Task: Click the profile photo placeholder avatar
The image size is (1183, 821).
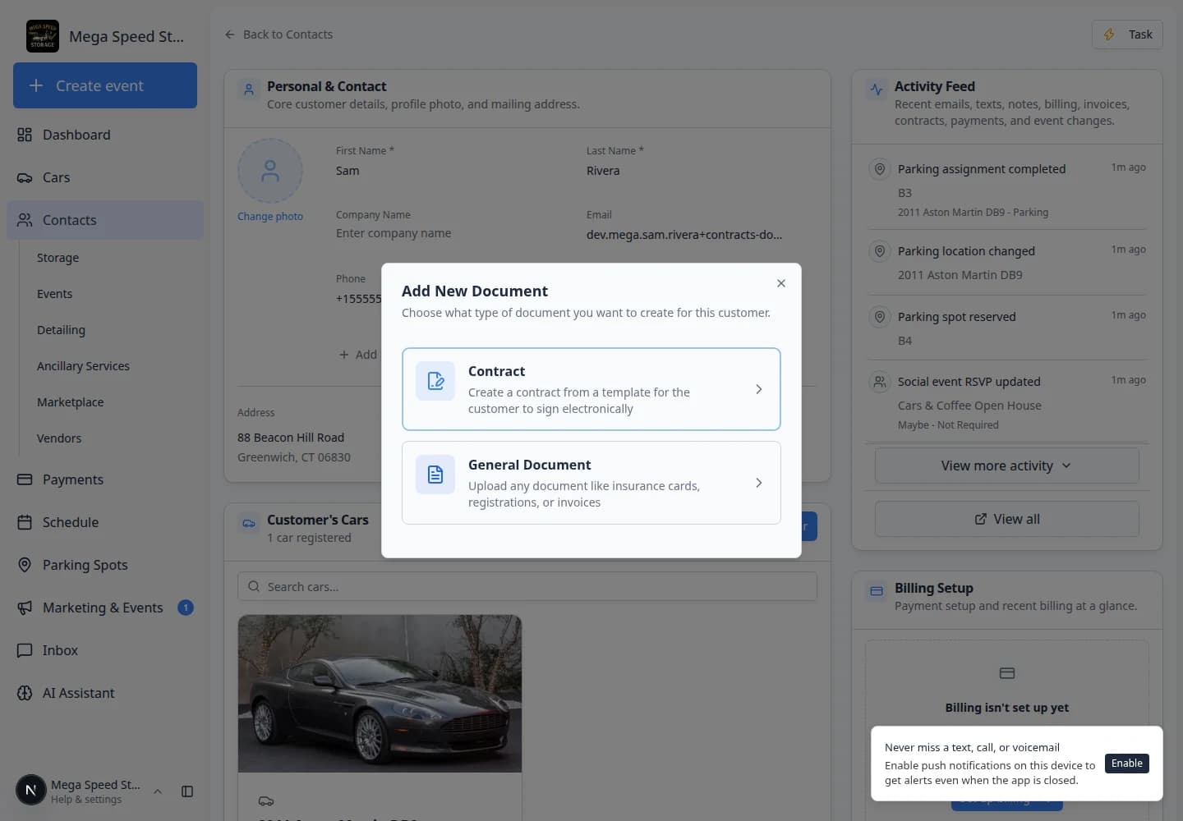Action: click(x=270, y=171)
